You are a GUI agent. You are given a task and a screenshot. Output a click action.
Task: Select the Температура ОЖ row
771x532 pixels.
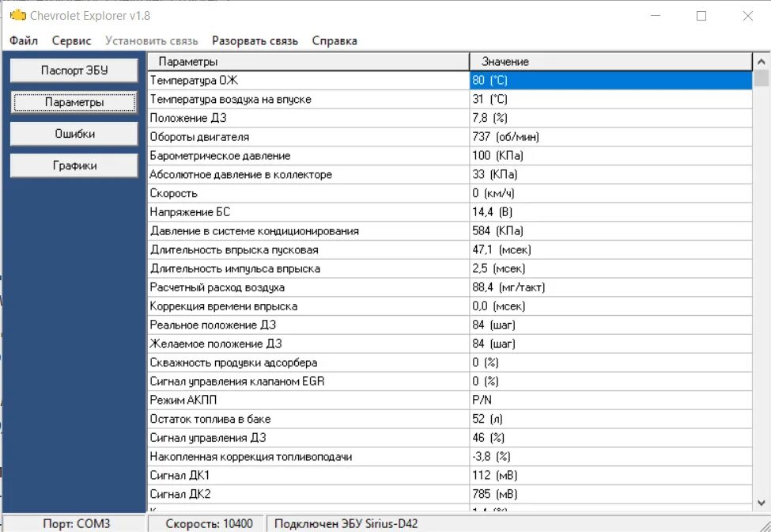[x=450, y=80]
